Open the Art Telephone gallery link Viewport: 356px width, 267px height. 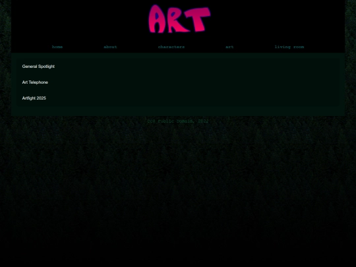35,82
